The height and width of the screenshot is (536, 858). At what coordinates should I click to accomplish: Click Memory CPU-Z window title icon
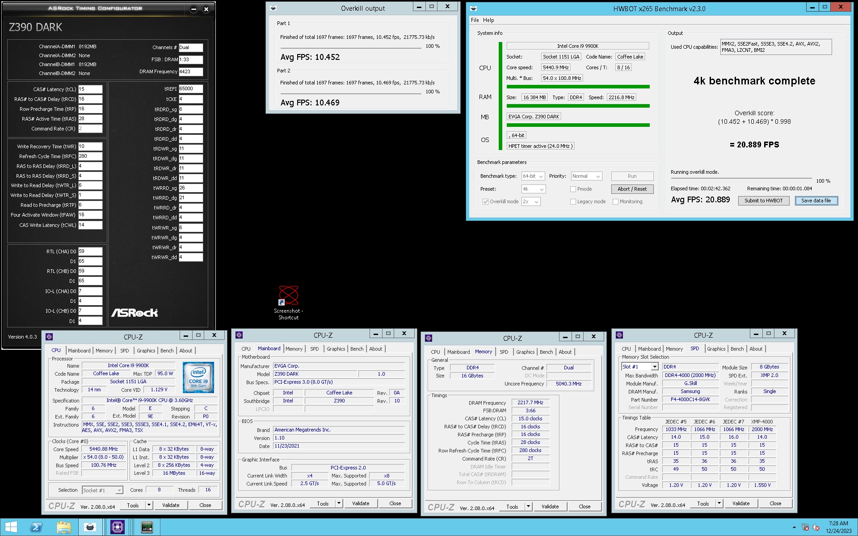click(x=429, y=338)
